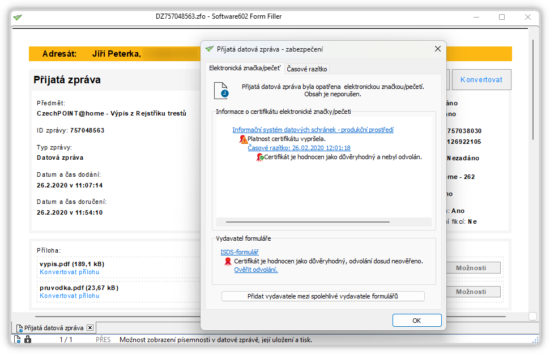Image resolution: width=550 pixels, height=354 pixels.
Task: Click the OK button in the security dialog
Action: (x=417, y=321)
